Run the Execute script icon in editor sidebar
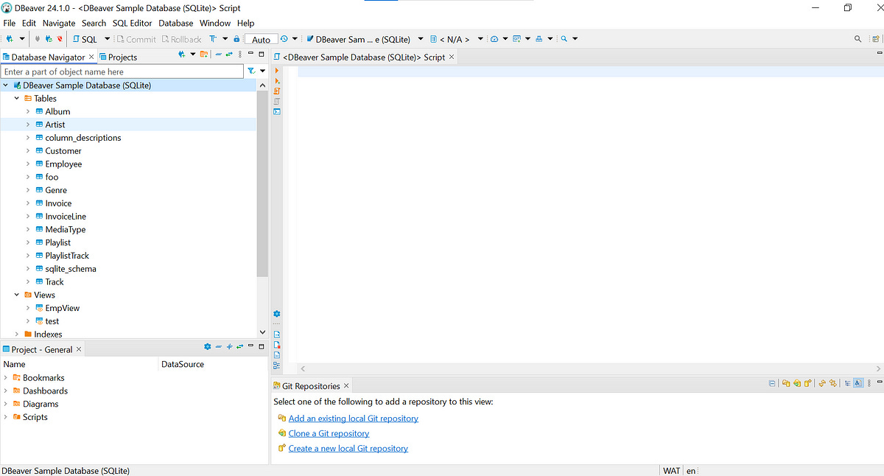This screenshot has width=884, height=476. (x=277, y=91)
